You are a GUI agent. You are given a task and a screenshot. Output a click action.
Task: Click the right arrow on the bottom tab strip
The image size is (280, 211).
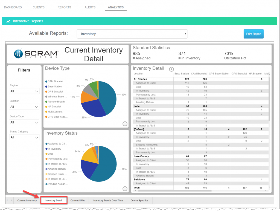11,200
